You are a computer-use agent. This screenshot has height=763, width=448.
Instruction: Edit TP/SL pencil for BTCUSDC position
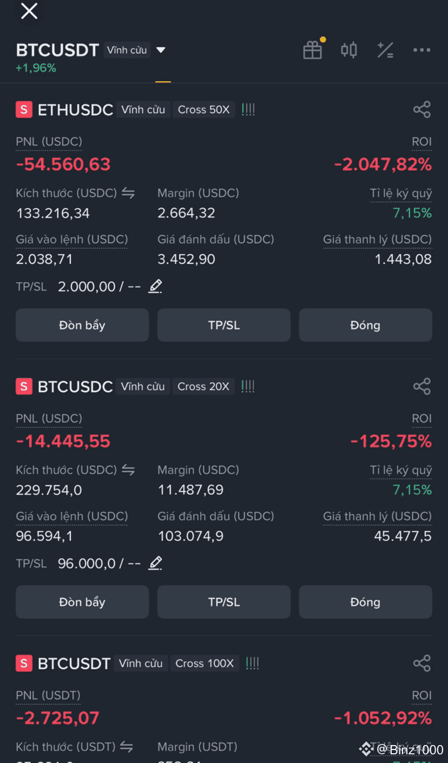click(x=155, y=563)
